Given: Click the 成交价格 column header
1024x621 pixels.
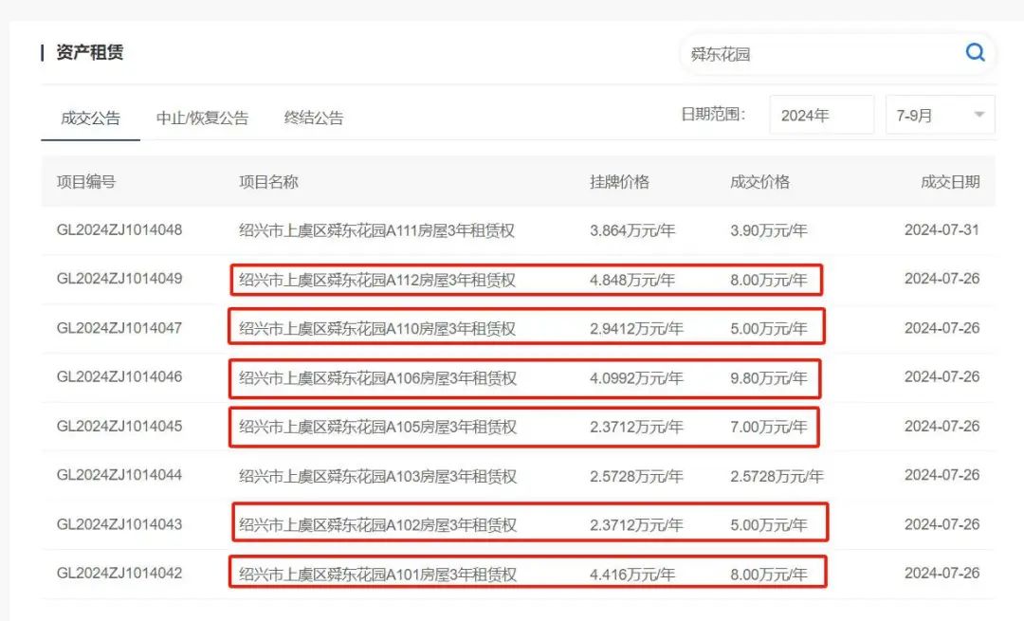Looking at the screenshot, I should [x=759, y=182].
